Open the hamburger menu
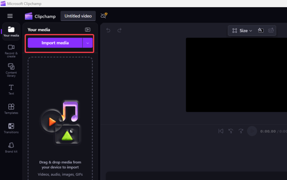The height and width of the screenshot is (180, 287). 10,16
